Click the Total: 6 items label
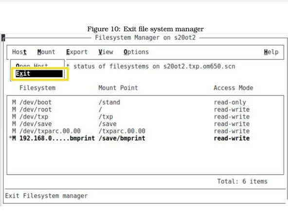Viewport: 288px width, 216px height. (x=242, y=181)
